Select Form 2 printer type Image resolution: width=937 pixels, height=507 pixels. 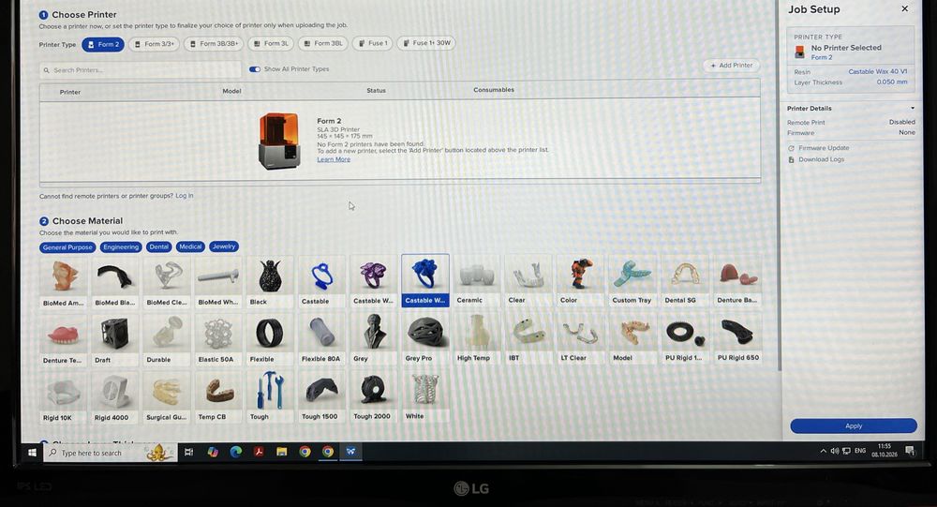[x=103, y=44]
